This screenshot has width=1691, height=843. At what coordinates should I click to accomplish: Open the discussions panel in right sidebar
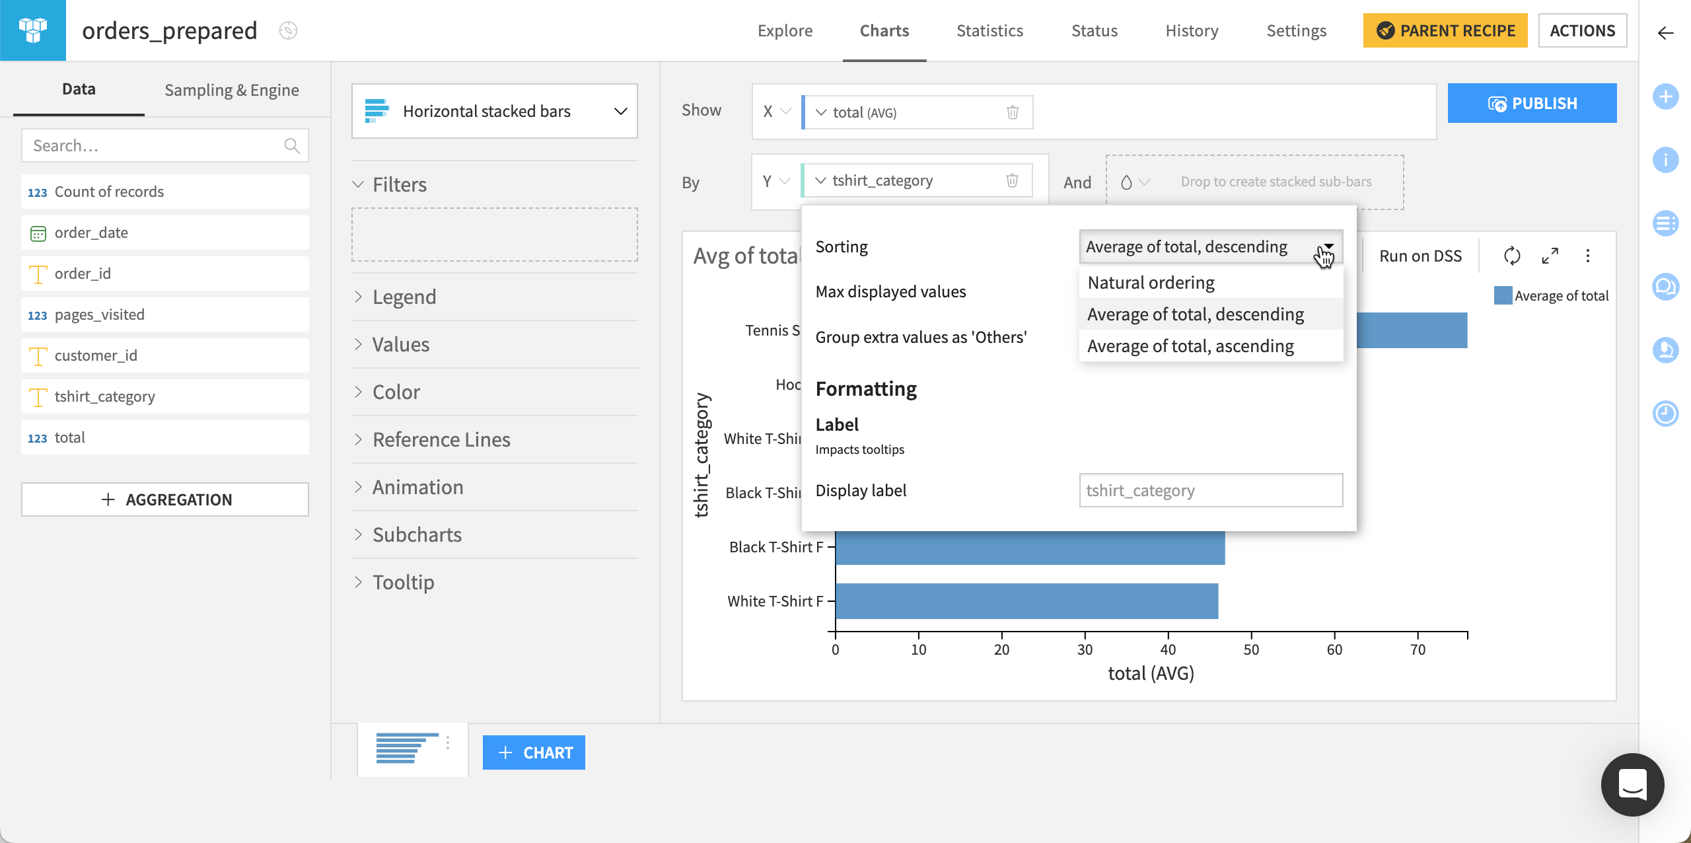[1666, 287]
